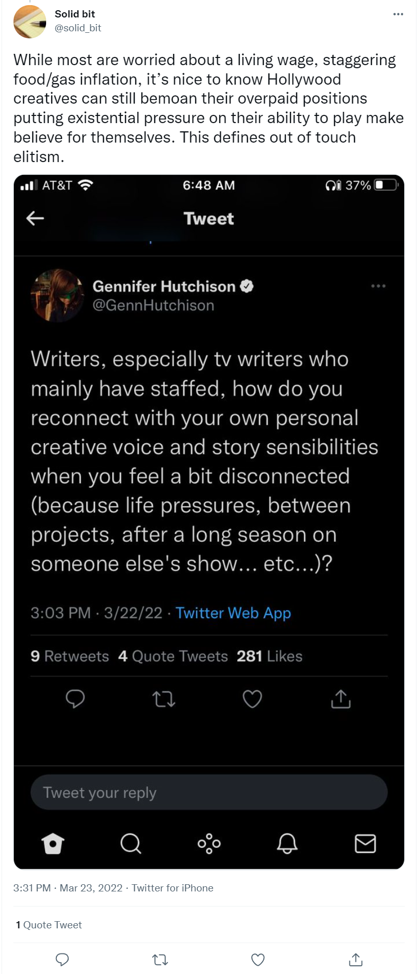This screenshot has height=974, width=417.
Task: Click the retweet icon below the tweet
Action: 160,960
